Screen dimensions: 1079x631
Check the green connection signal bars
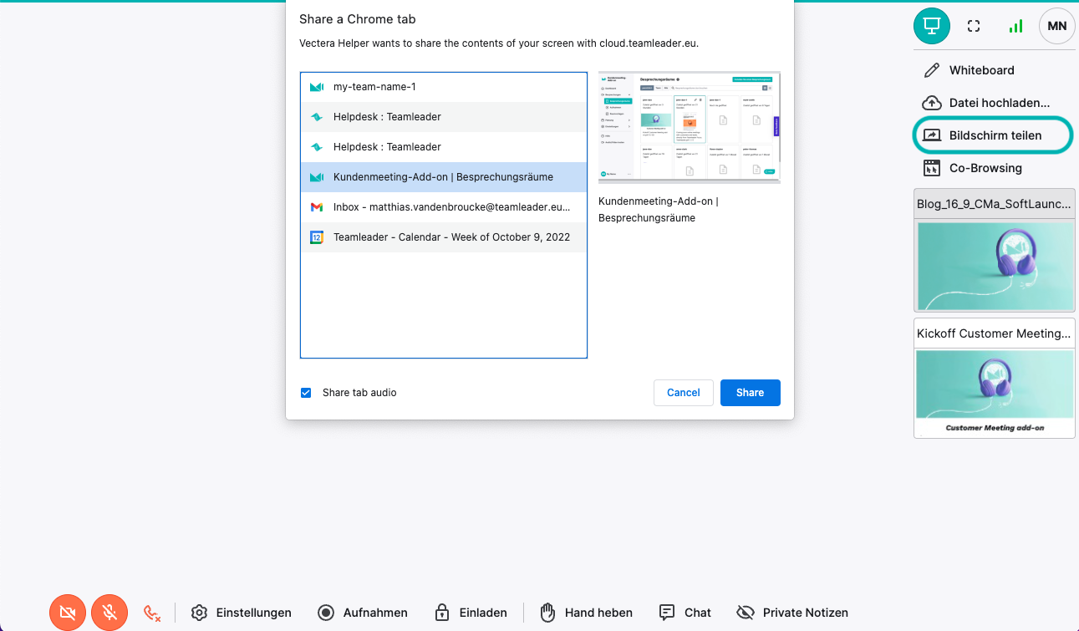[x=1015, y=26]
